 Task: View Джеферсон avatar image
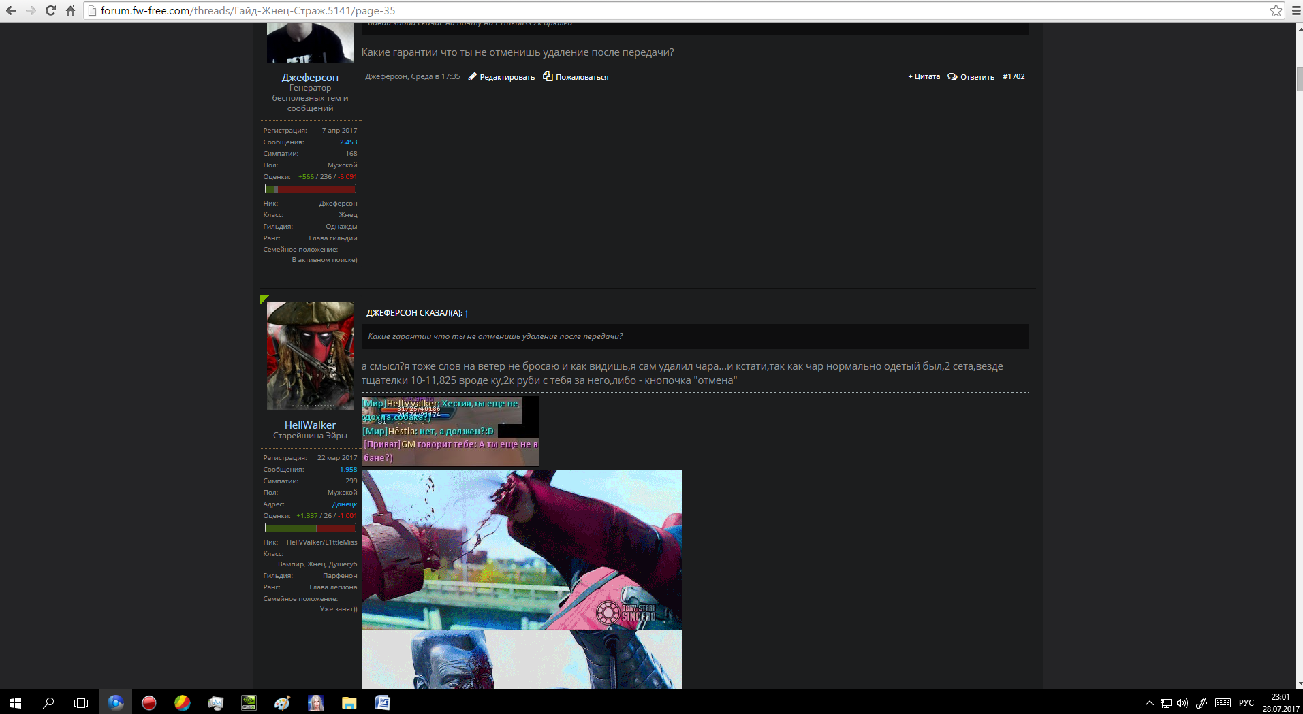(310, 42)
